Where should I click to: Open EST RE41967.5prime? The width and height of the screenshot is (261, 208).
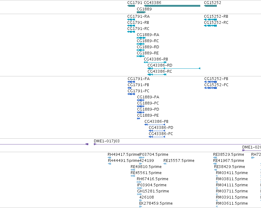click(229, 161)
